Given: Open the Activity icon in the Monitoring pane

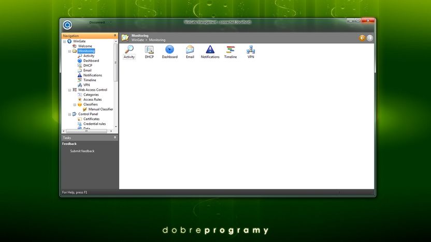Looking at the screenshot, I should (x=129, y=52).
